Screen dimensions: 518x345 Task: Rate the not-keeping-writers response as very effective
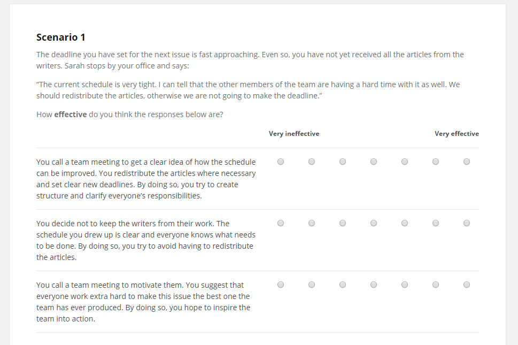pos(467,223)
